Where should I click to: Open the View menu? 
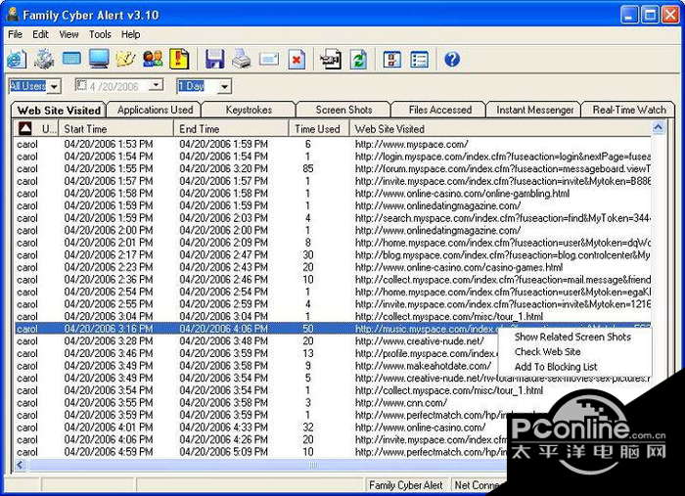pos(68,34)
